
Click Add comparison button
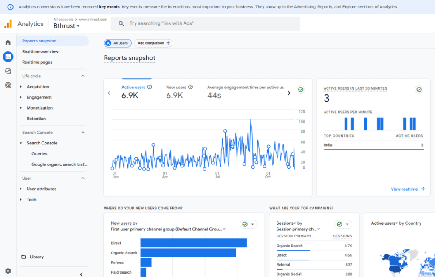(x=153, y=43)
